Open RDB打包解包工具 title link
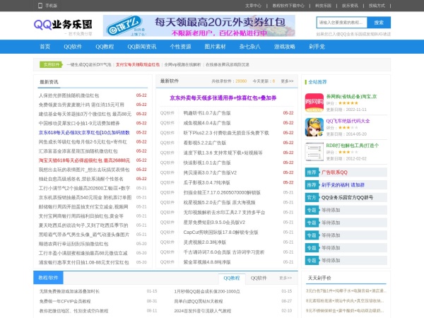The height and width of the screenshot is (318, 424). pos(353,146)
